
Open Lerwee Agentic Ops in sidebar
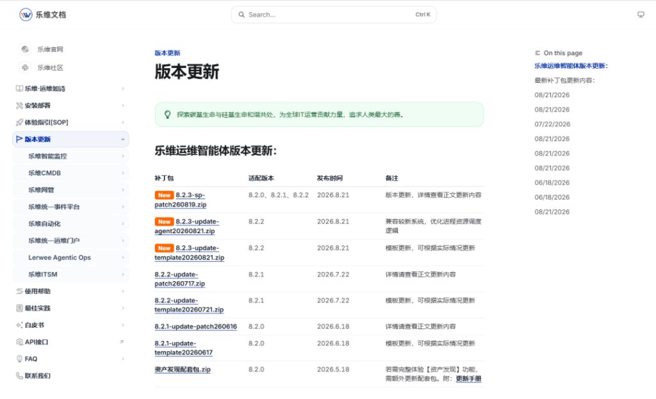pyautogui.click(x=70, y=257)
